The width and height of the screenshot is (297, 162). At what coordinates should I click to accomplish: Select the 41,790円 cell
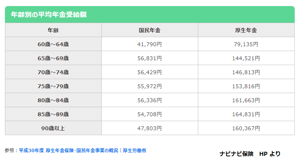click(x=150, y=44)
